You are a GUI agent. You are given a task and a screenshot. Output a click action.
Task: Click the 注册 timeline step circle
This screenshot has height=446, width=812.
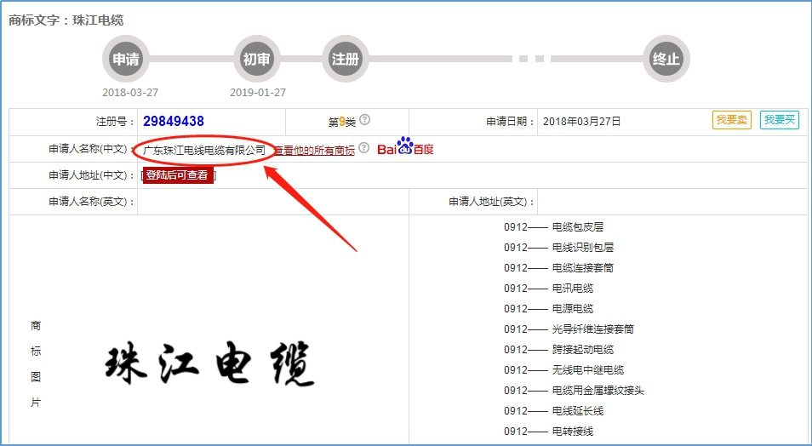pos(345,60)
